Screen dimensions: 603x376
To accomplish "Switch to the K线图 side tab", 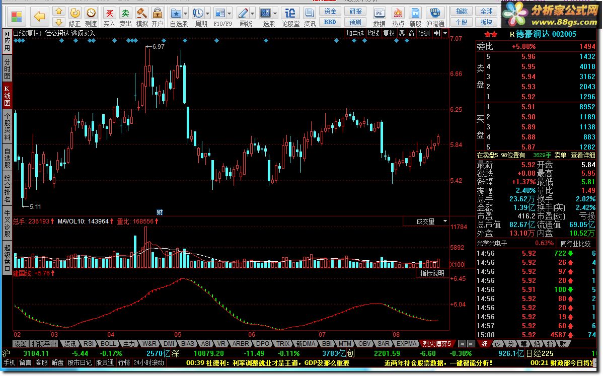I will pos(8,95).
